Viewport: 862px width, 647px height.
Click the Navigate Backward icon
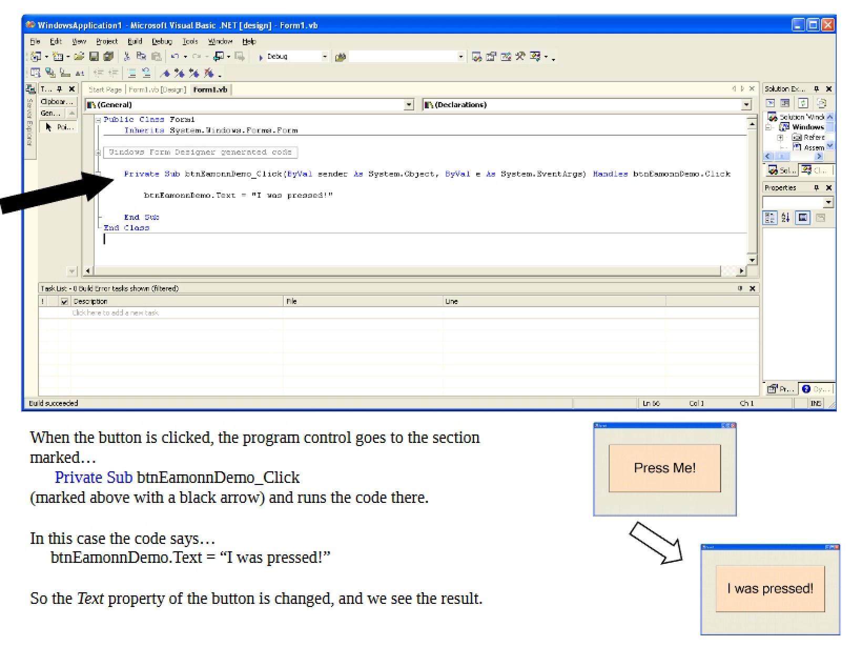(x=219, y=56)
